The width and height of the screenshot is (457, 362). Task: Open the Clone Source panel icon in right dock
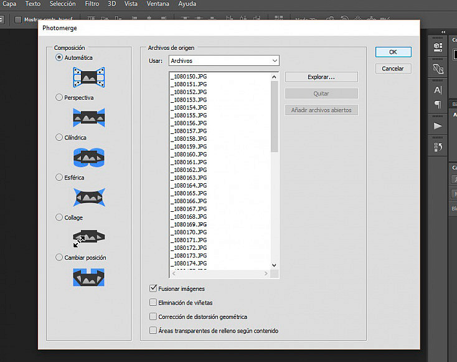coord(438,69)
